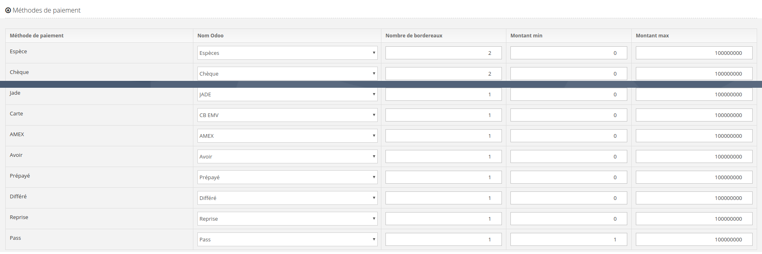Viewport: 762px width, 254px height.
Task: Open the Espèces Nom Odoo dropdown
Action: pyautogui.click(x=287, y=53)
